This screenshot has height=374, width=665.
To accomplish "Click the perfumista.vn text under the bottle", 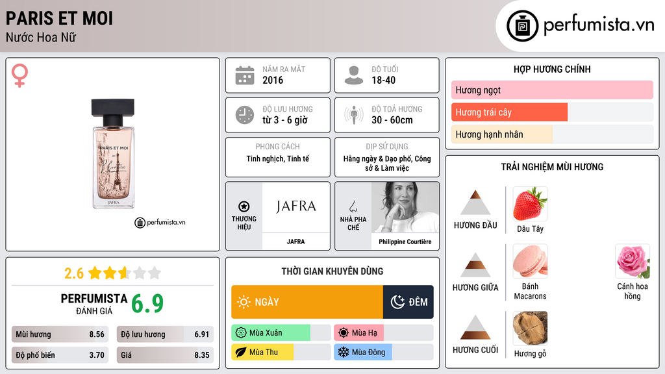I will [x=166, y=222].
